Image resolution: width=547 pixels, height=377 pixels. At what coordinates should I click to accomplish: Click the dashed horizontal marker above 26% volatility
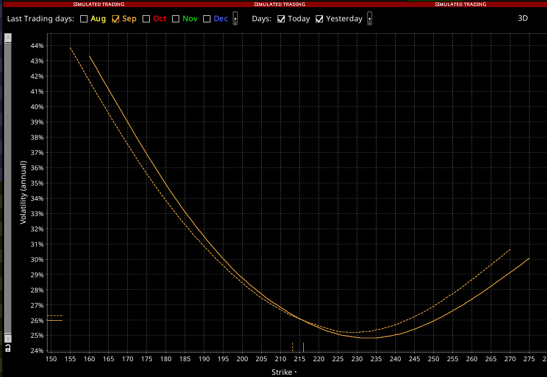pyautogui.click(x=55, y=316)
